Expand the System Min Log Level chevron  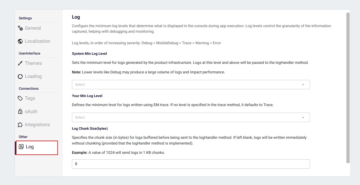tap(303, 85)
